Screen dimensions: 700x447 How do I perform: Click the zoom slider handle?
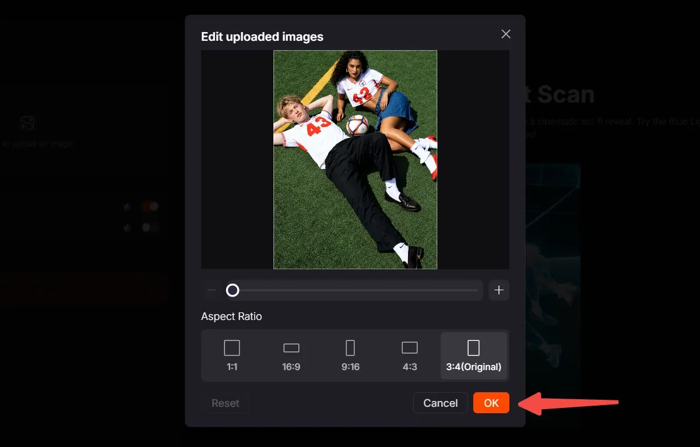point(233,290)
